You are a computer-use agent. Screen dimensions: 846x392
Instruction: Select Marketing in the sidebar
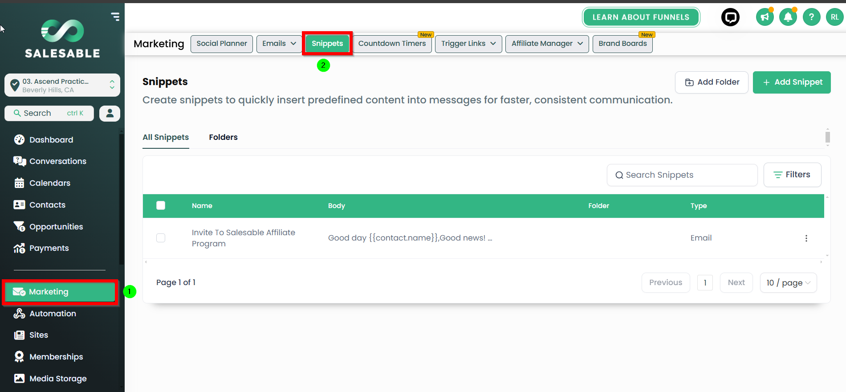click(x=60, y=292)
